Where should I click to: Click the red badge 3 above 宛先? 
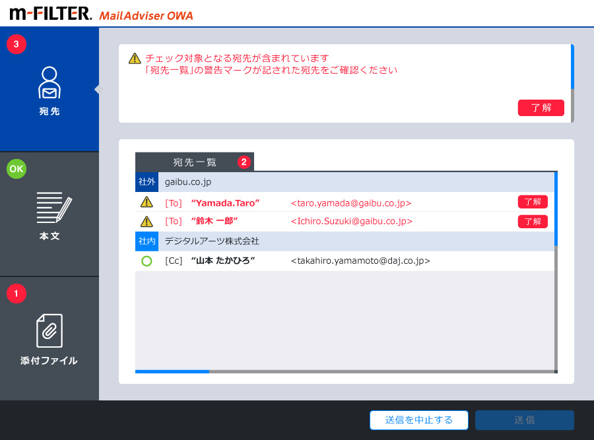[x=16, y=44]
